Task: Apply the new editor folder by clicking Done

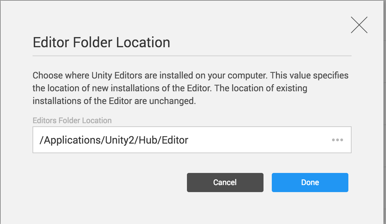Action: [x=310, y=182]
